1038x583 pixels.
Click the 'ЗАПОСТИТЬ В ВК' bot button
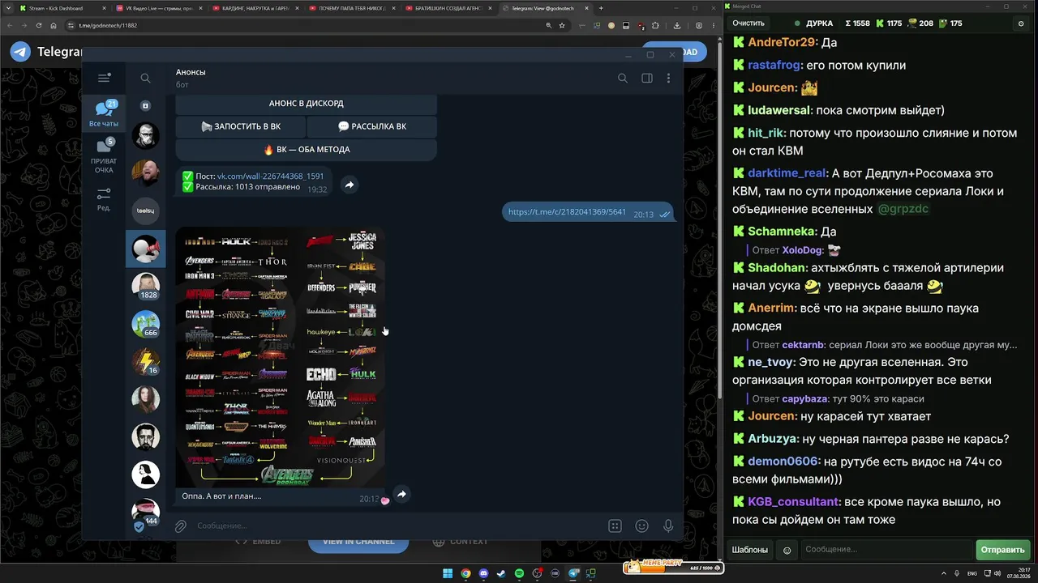coord(241,126)
